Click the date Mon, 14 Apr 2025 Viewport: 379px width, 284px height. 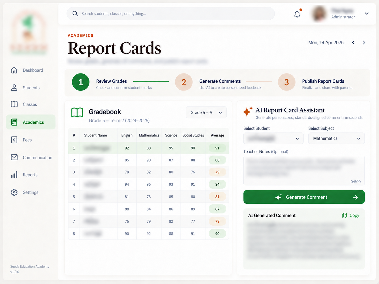[x=326, y=43]
